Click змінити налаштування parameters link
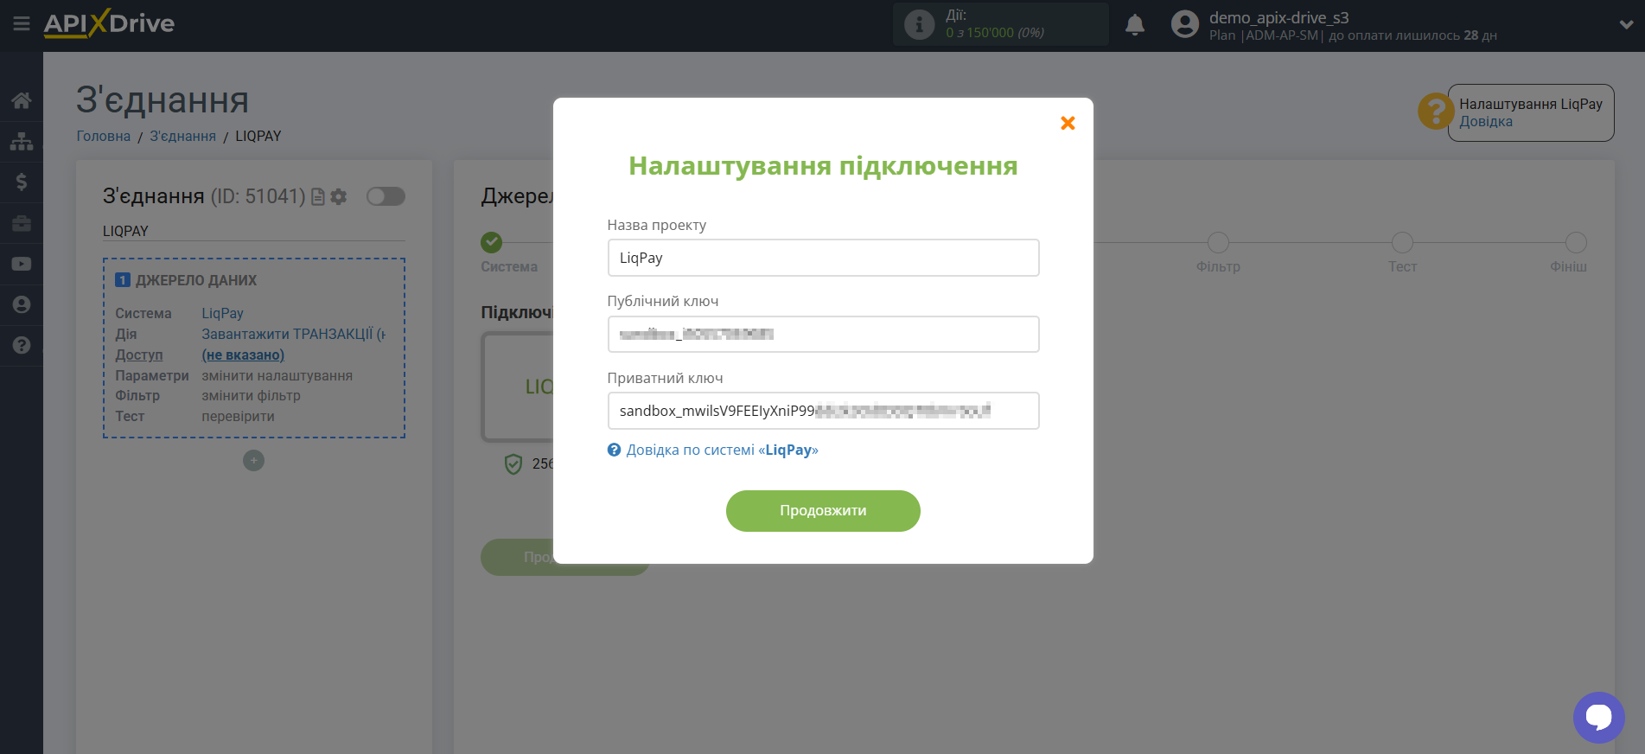Screen dimensions: 1645x754 pos(277,375)
